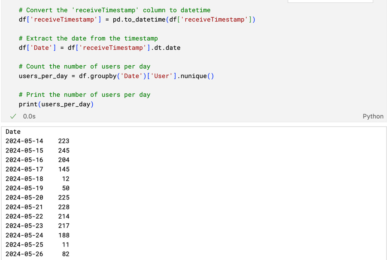The image size is (387, 260).
Task: Click the value 228 in output
Action: (x=64, y=207)
